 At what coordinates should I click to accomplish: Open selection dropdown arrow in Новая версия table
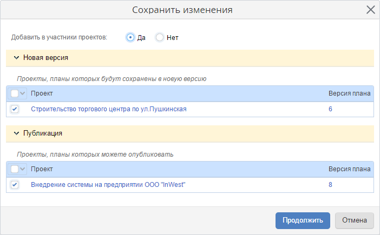pos(23,93)
